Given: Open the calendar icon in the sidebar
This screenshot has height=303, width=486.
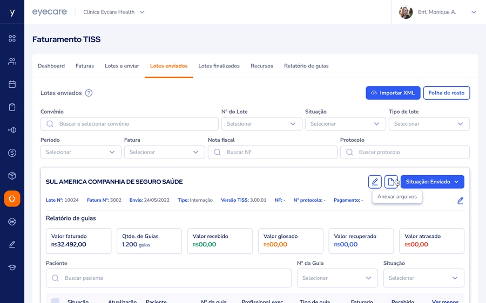Looking at the screenshot, I should coord(12,84).
